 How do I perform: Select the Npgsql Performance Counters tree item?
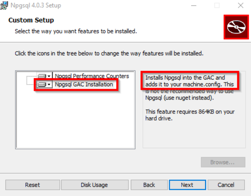click(x=92, y=76)
